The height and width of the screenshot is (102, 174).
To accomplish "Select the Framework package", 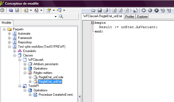I will 25,38.
